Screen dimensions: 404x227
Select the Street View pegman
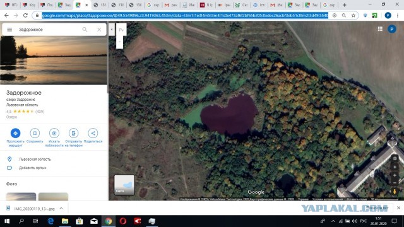(395, 192)
